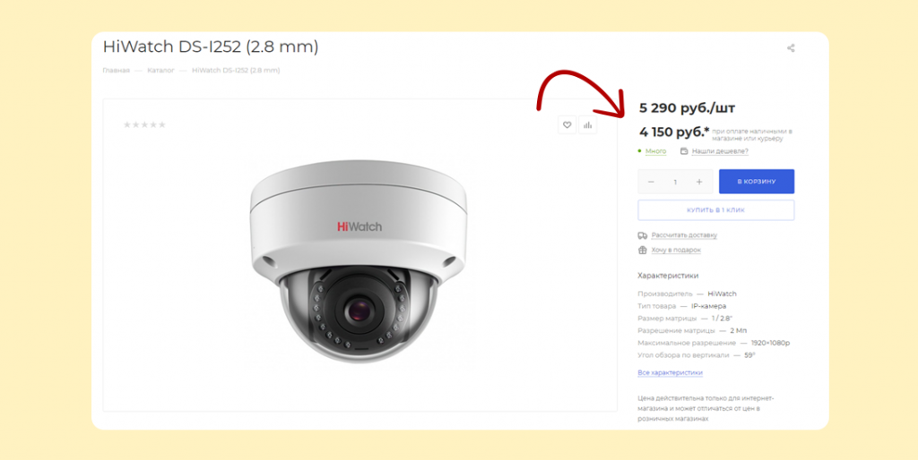Click Купить в 1 клик button
Viewport: 918px width, 460px height.
716,209
